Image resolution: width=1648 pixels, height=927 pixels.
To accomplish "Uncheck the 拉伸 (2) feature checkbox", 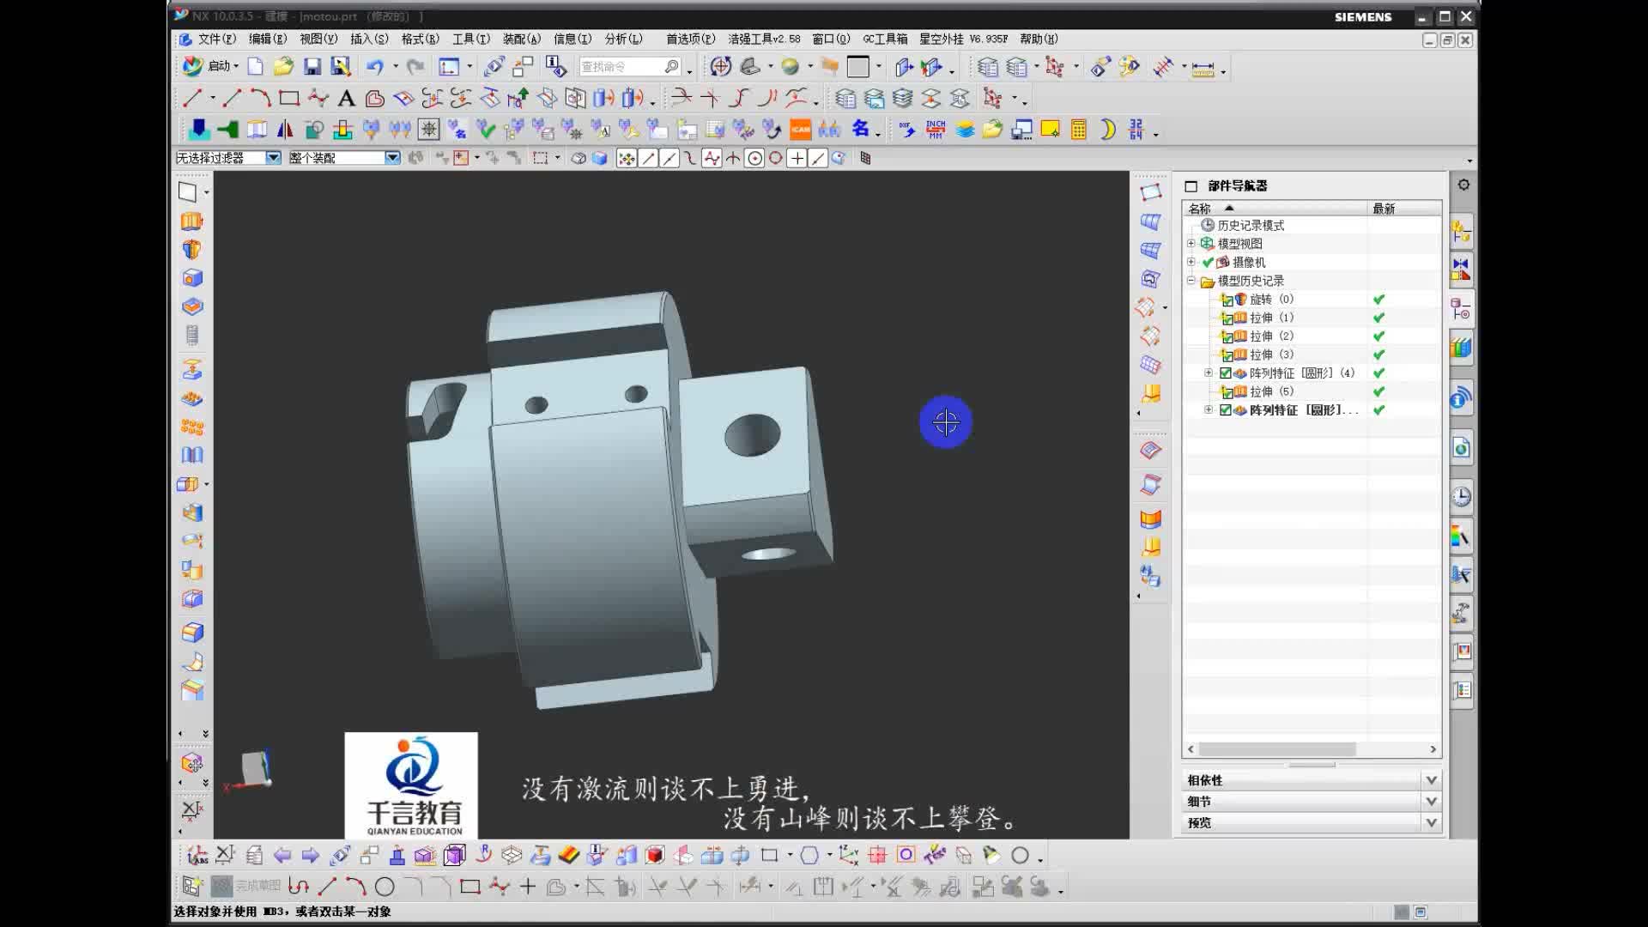I will [1227, 337].
